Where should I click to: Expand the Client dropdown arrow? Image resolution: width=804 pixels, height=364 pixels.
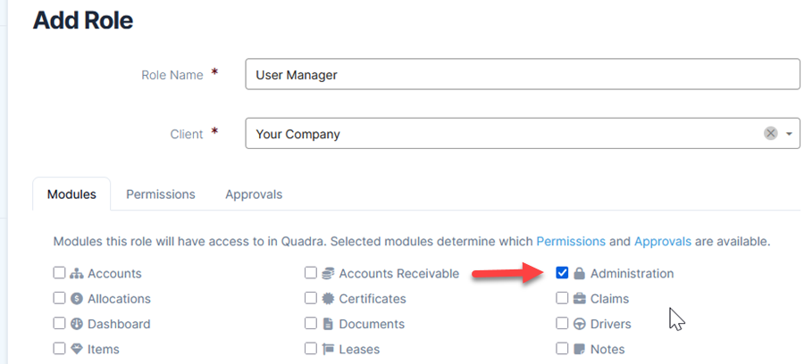[789, 134]
